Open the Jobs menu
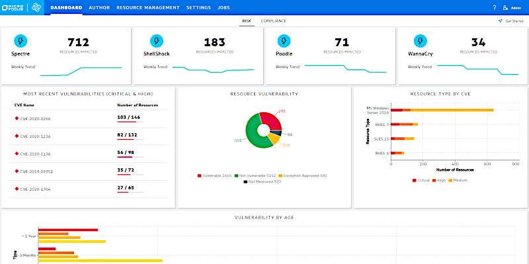Viewport: 529px width, 264px height. click(224, 8)
